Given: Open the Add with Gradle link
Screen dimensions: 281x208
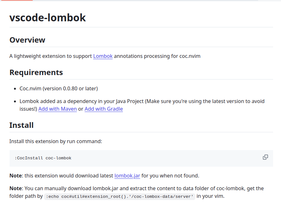Looking at the screenshot, I should tap(104, 109).
